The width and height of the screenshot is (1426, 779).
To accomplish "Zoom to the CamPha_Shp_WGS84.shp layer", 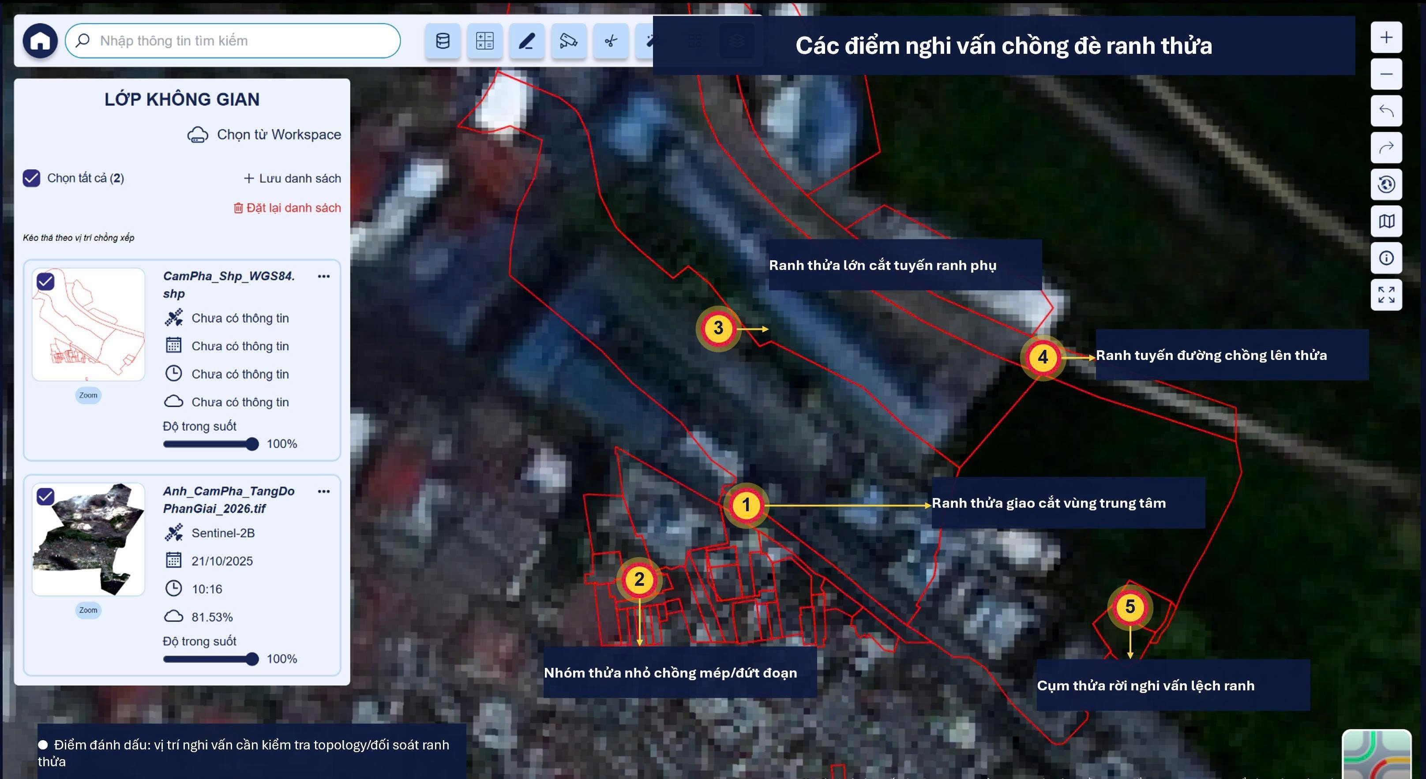I will 88,395.
